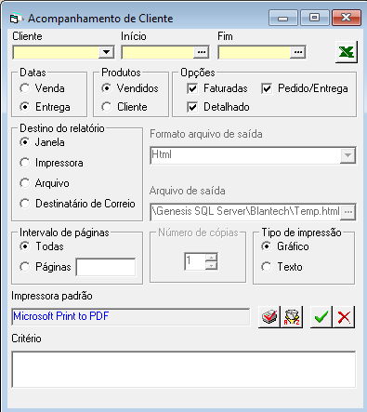Uncheck the Faturadas checkbox
Screen dimensions: 367x412
tap(192, 88)
